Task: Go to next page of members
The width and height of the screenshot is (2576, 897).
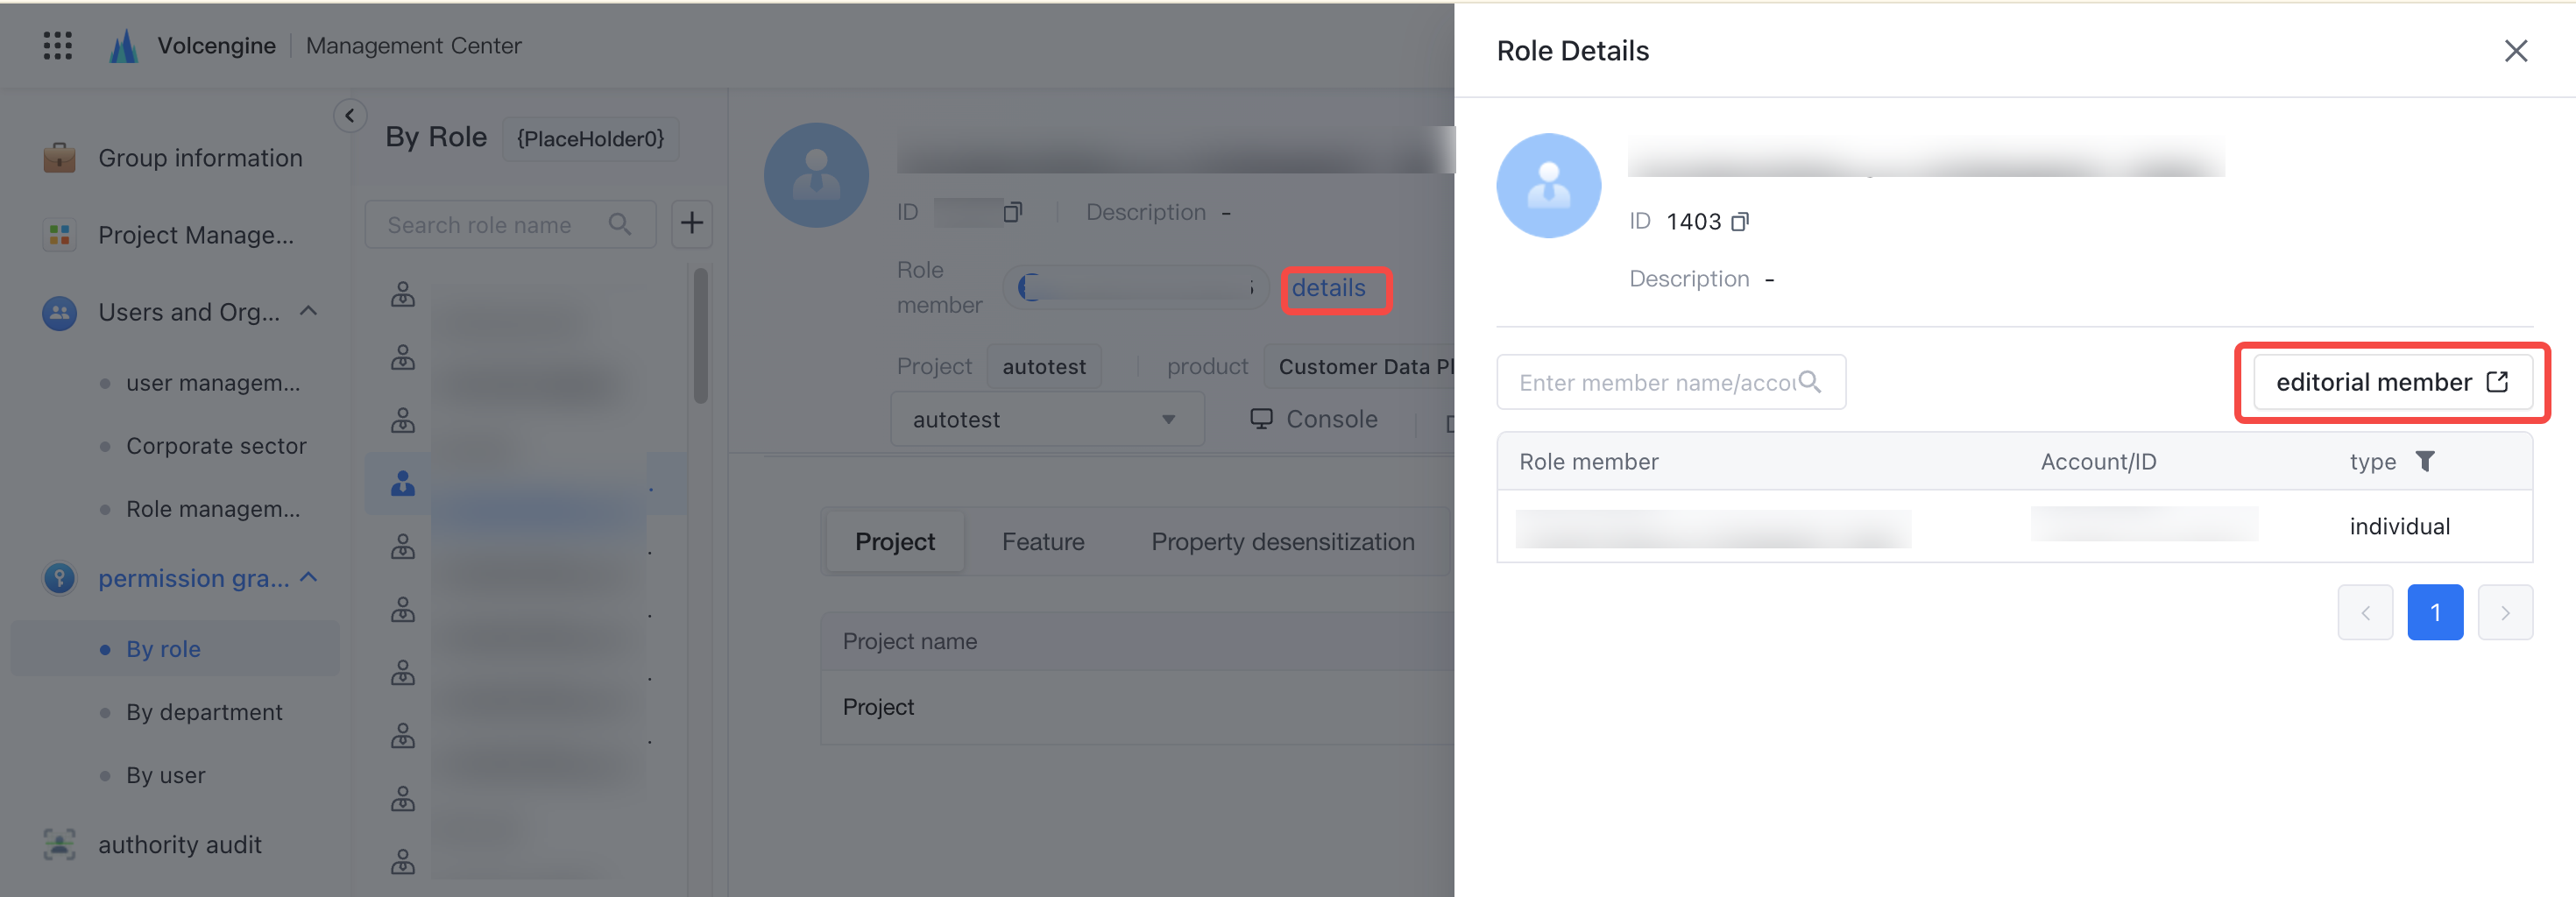Action: coord(2505,612)
